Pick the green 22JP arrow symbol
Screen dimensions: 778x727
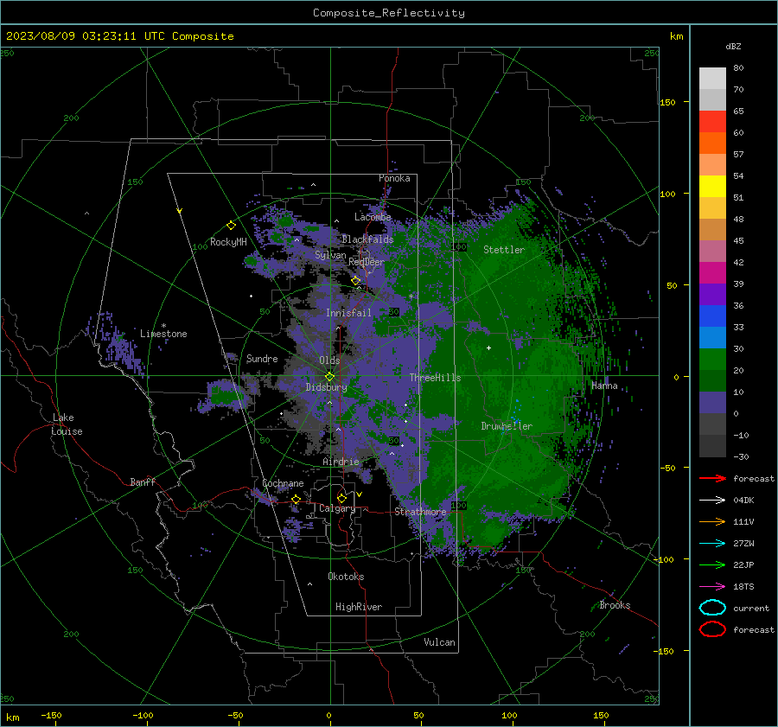tap(712, 564)
